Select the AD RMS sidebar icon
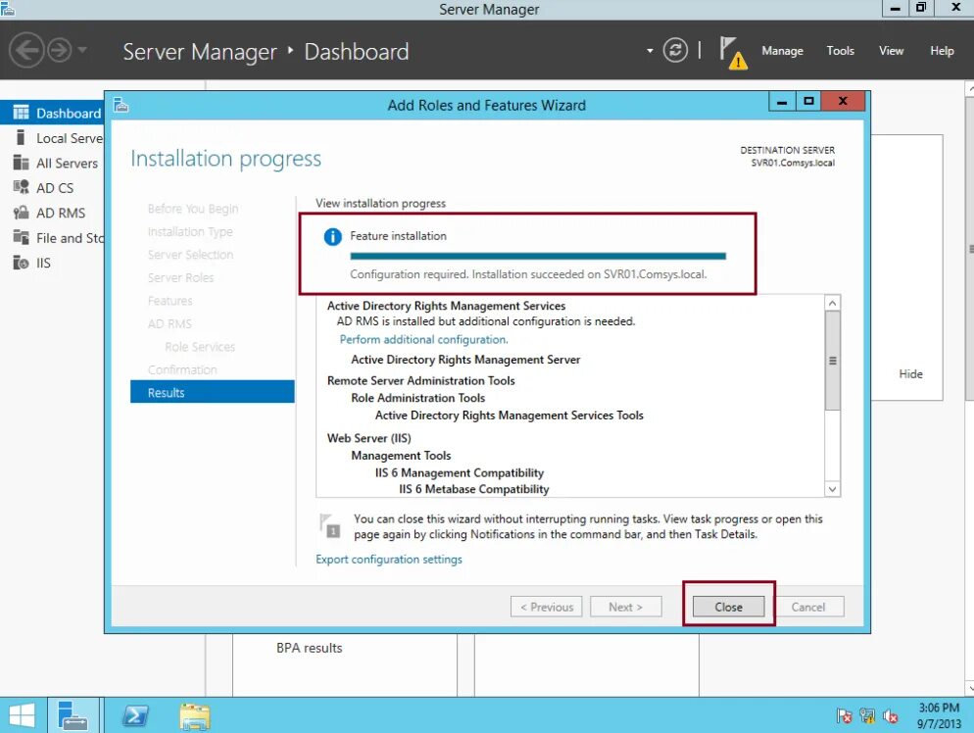 pos(21,213)
